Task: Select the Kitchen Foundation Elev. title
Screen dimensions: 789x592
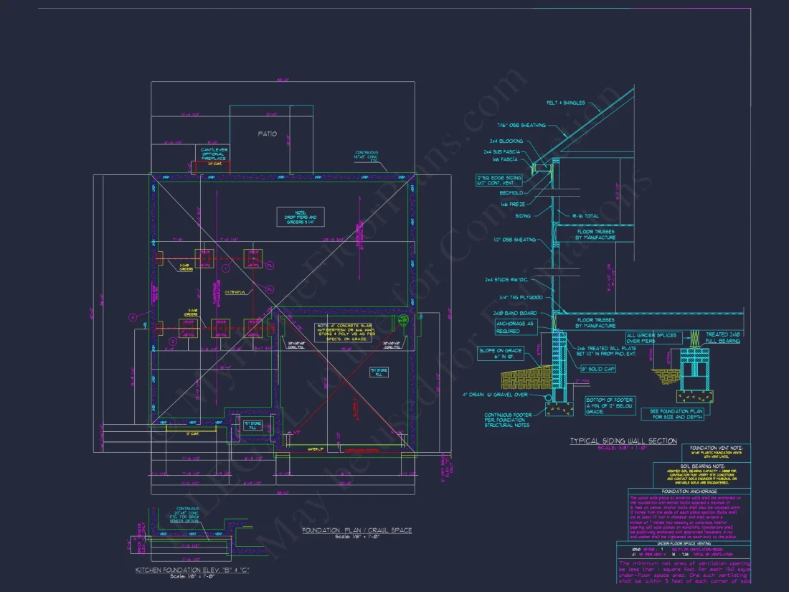Action: pyautogui.click(x=192, y=570)
